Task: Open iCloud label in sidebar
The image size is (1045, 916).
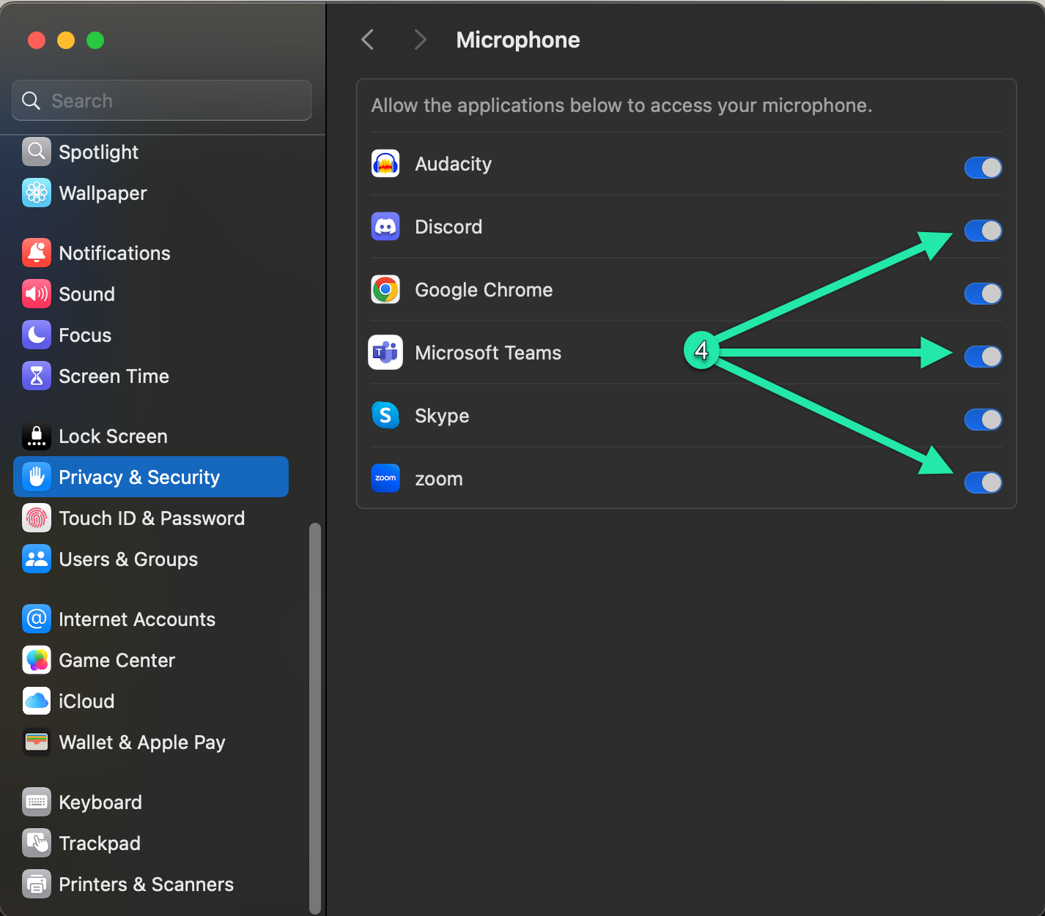Action: [86, 701]
